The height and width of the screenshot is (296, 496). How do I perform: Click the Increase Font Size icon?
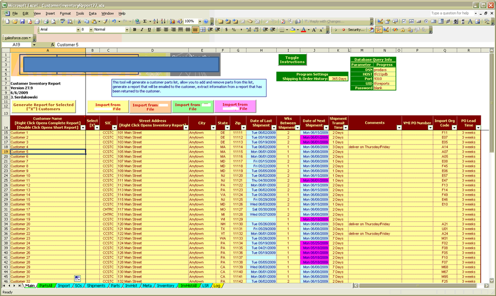[x=314, y=30]
